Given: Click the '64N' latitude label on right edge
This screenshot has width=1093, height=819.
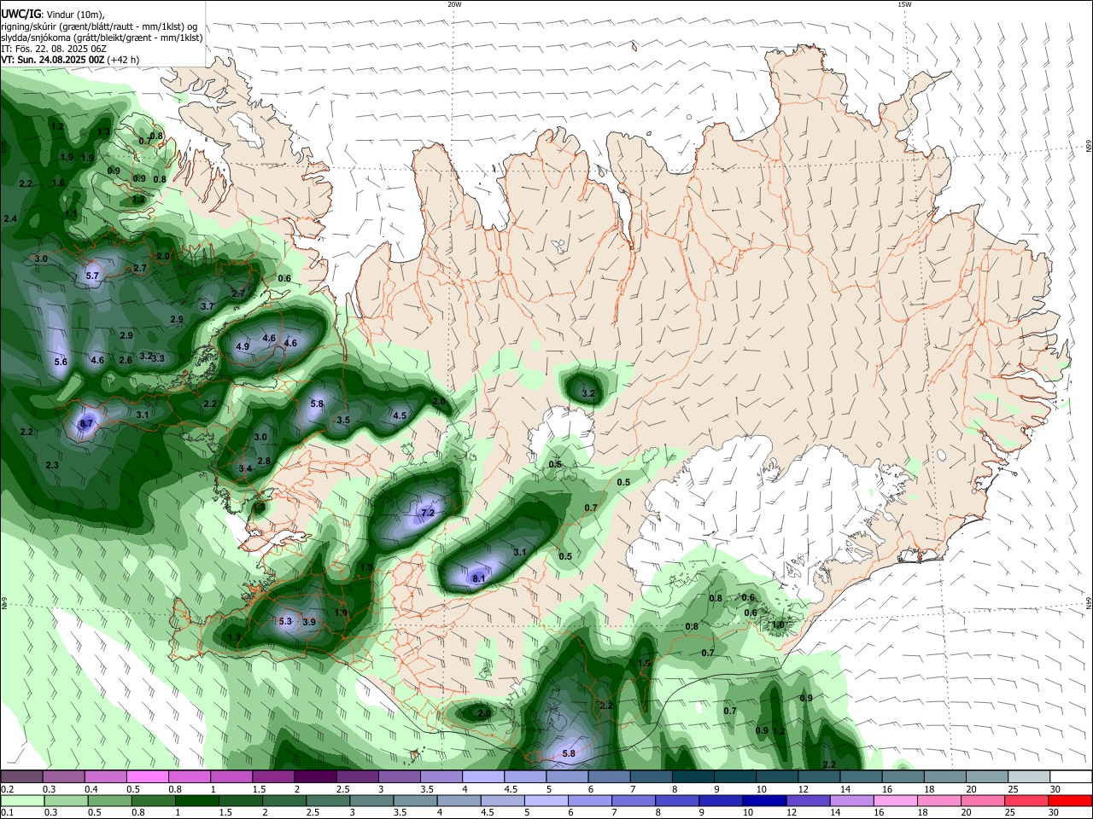Looking at the screenshot, I should (1089, 603).
